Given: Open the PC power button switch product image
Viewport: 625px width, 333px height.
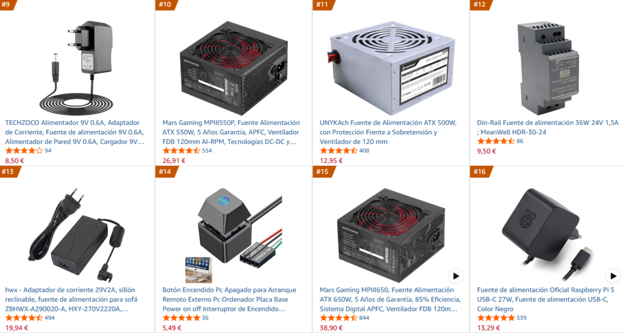Looking at the screenshot, I should point(234,235).
